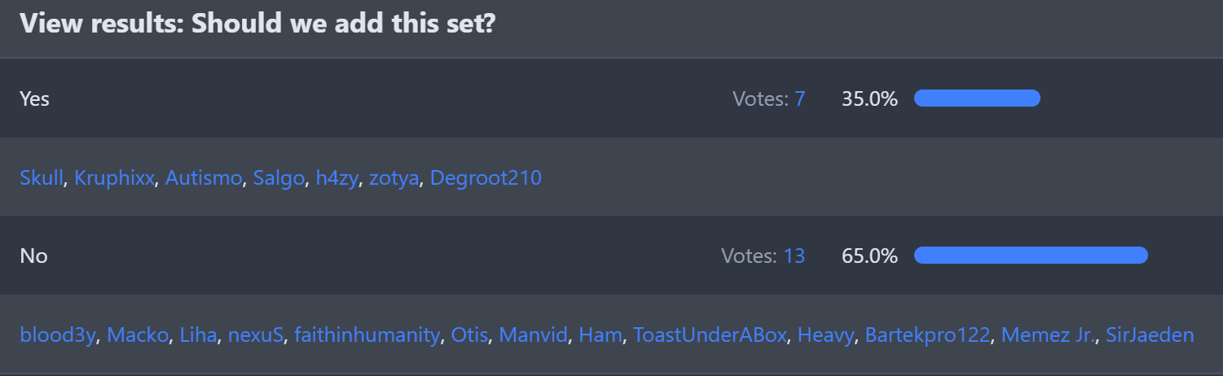This screenshot has width=1223, height=376.
Task: Click the Otis username
Action: coord(469,334)
